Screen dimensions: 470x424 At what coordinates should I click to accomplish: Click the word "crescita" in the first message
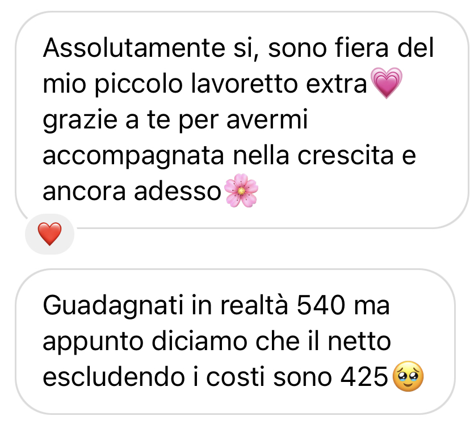click(x=345, y=155)
